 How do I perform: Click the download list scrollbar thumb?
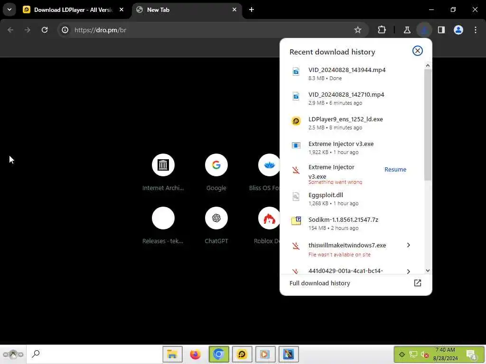point(428,125)
